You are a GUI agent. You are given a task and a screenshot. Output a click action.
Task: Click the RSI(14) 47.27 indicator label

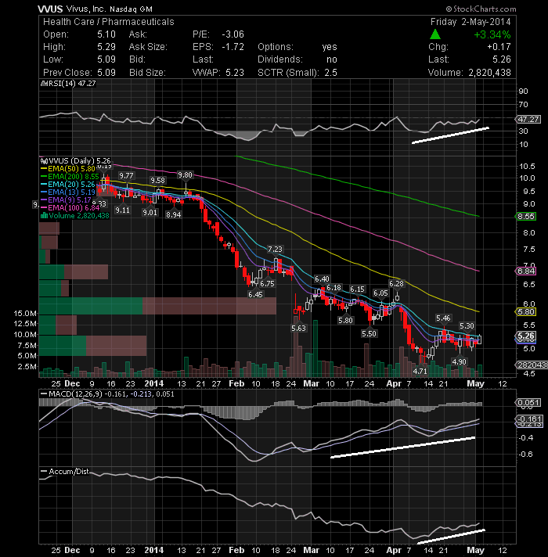(x=72, y=84)
